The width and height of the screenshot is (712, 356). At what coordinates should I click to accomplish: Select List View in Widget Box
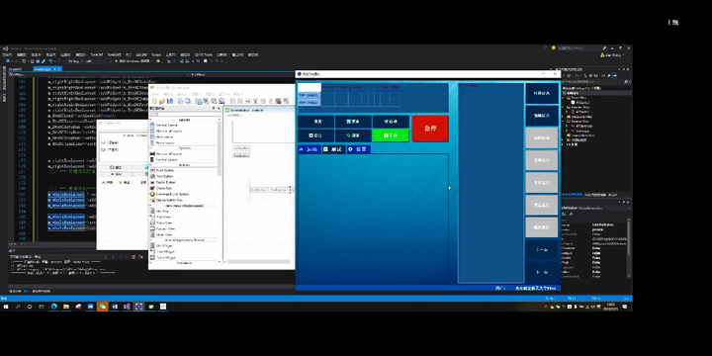coord(163,212)
